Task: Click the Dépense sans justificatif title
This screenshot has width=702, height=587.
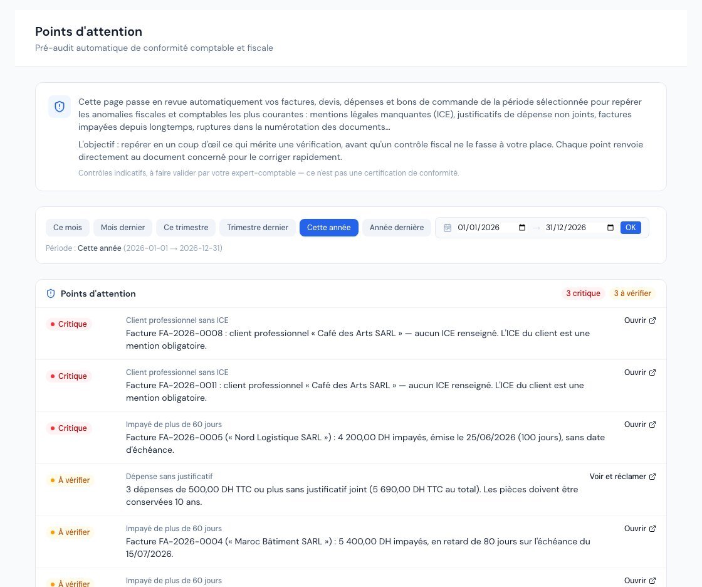Action: click(169, 477)
